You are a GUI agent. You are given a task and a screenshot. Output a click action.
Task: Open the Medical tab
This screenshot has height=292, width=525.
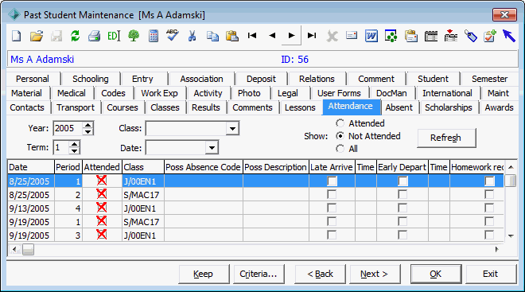point(72,93)
